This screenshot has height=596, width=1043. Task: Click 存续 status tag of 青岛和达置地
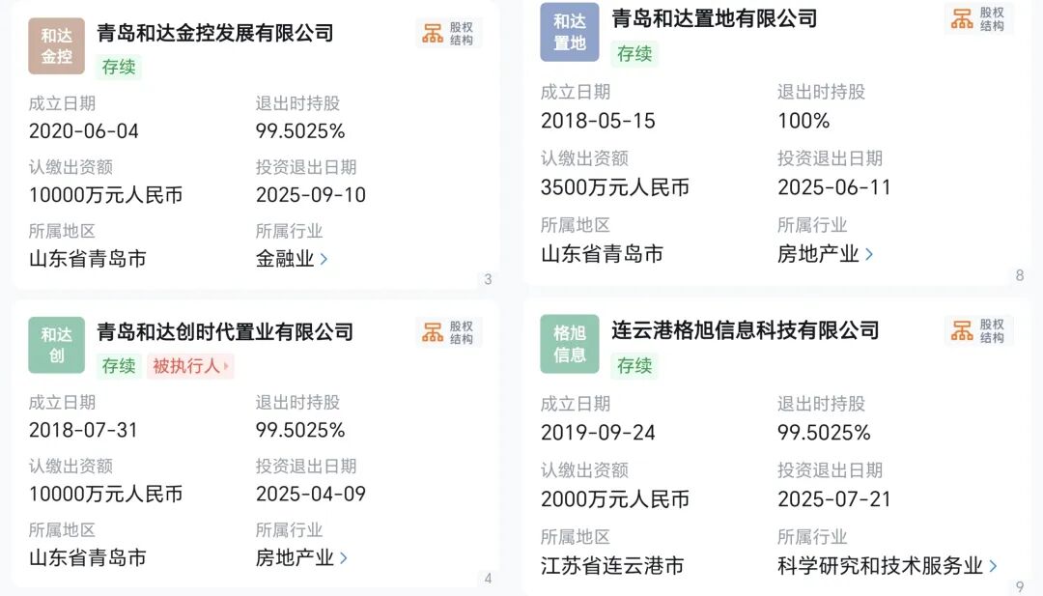[x=634, y=53]
